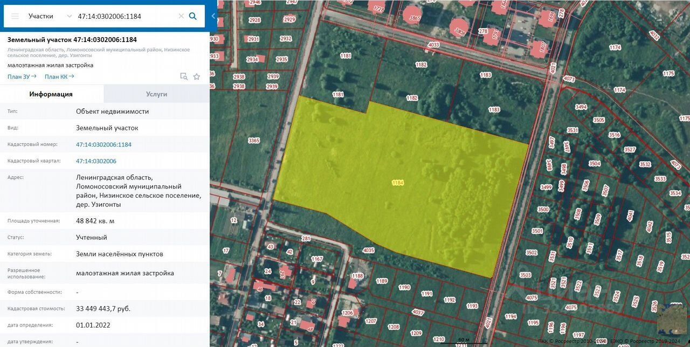Select parcel 3501 on the map
The height and width of the screenshot is (347, 690).
pyautogui.click(x=537, y=231)
